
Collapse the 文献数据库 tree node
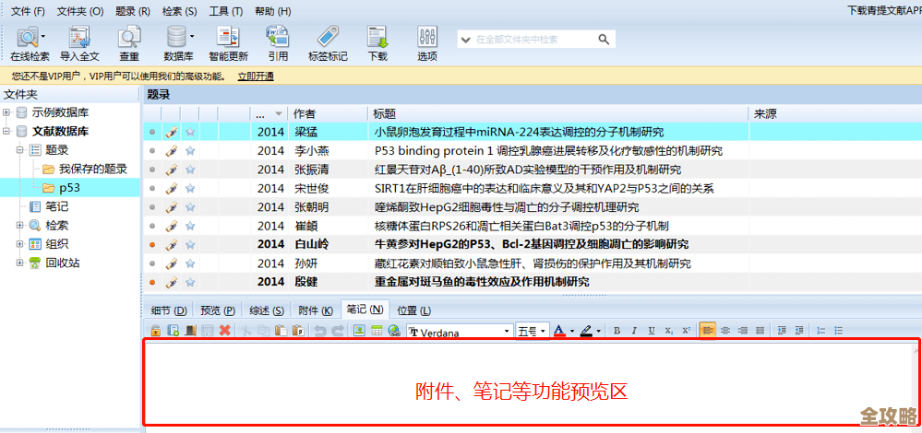pyautogui.click(x=6, y=132)
